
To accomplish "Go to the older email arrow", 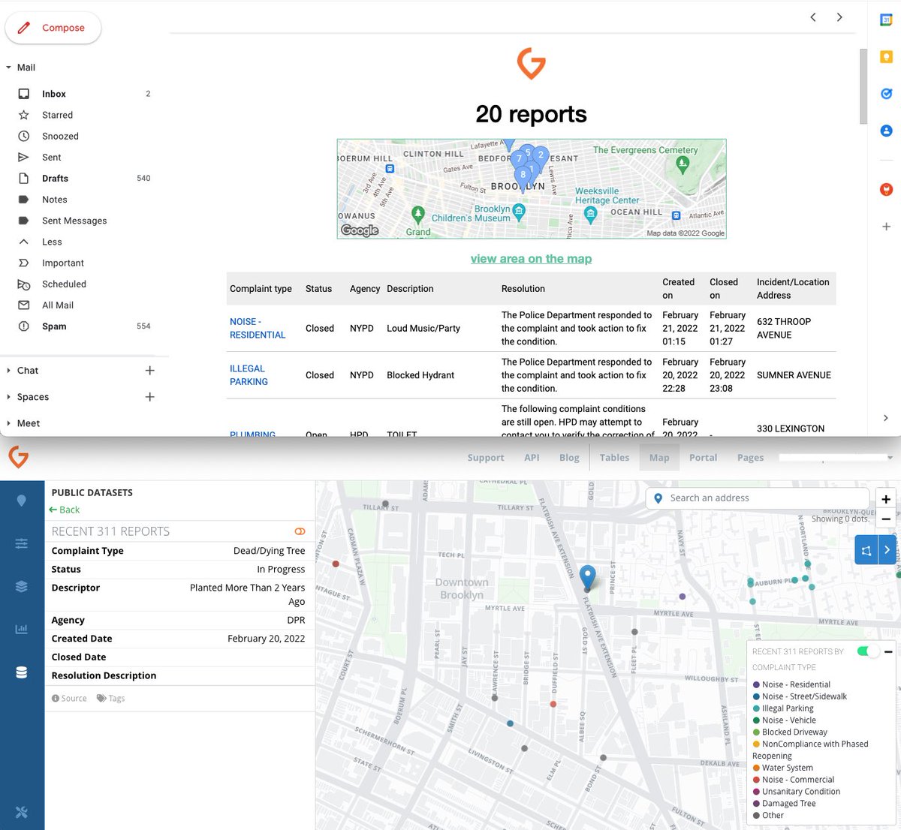I will click(x=839, y=17).
